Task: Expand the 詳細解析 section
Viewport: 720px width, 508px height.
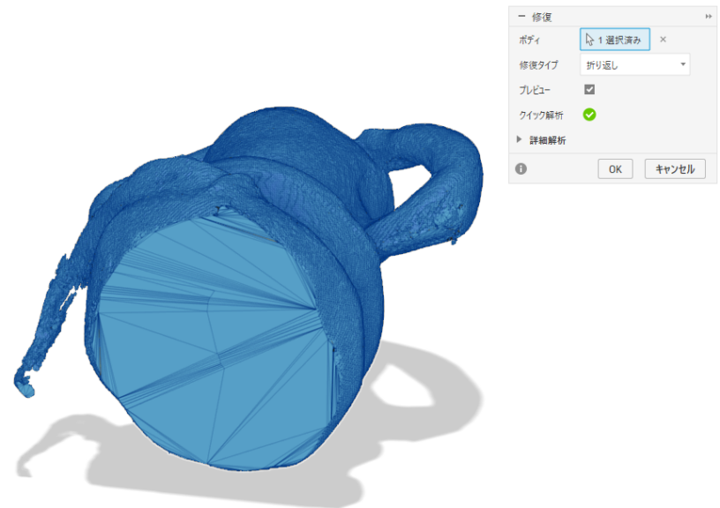Action: click(x=520, y=140)
